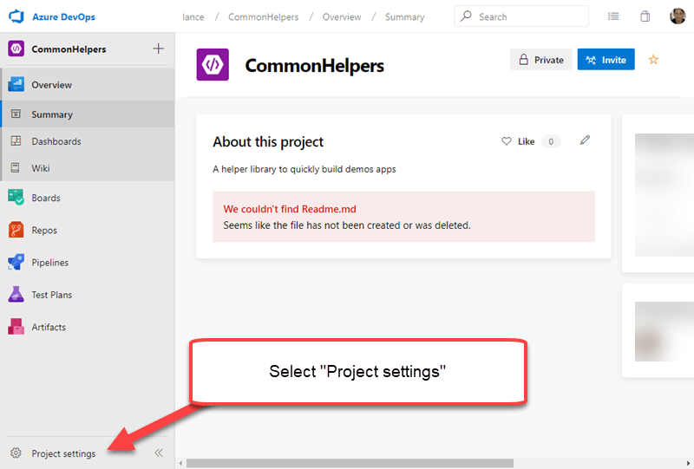Click the Wiki book icon
Screen dimensions: 694x469
point(15,167)
